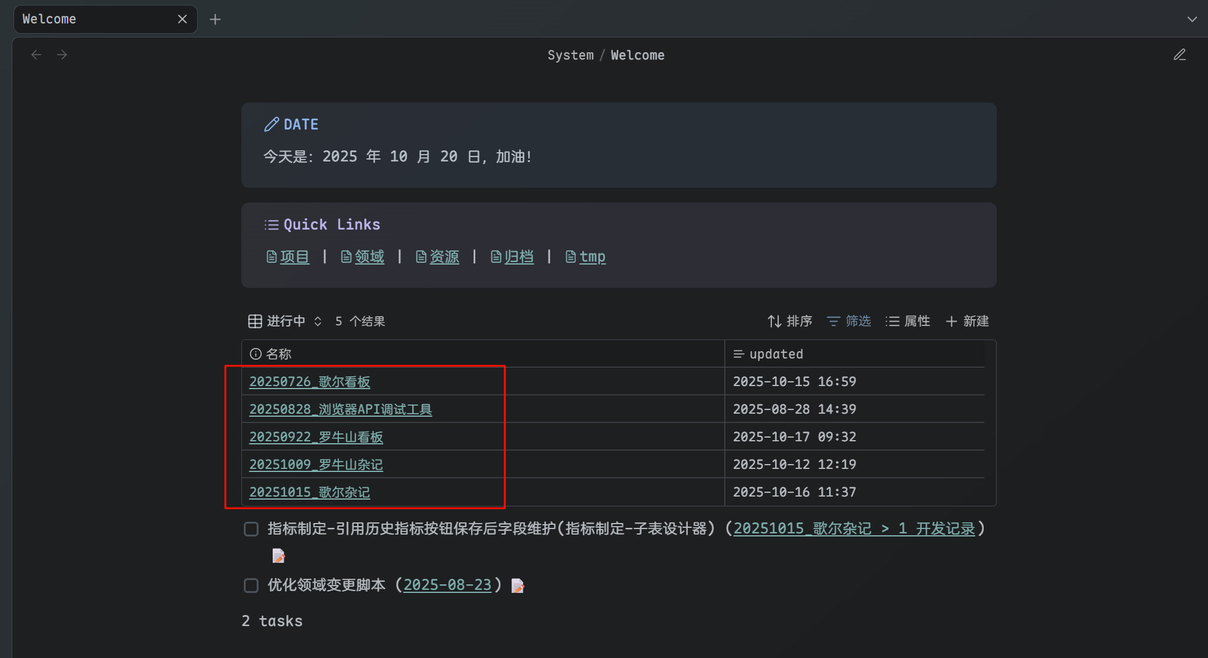Open the 20250922_罗牛山看板 note link
The height and width of the screenshot is (658, 1208).
click(x=316, y=437)
